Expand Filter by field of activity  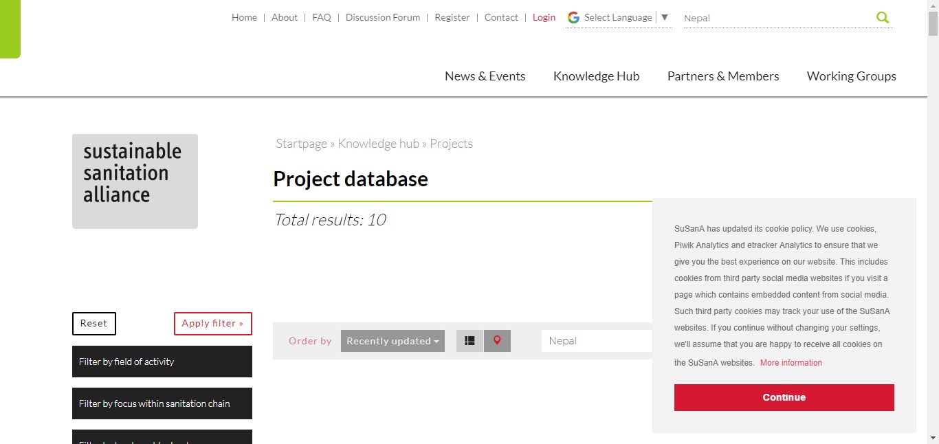pos(162,362)
